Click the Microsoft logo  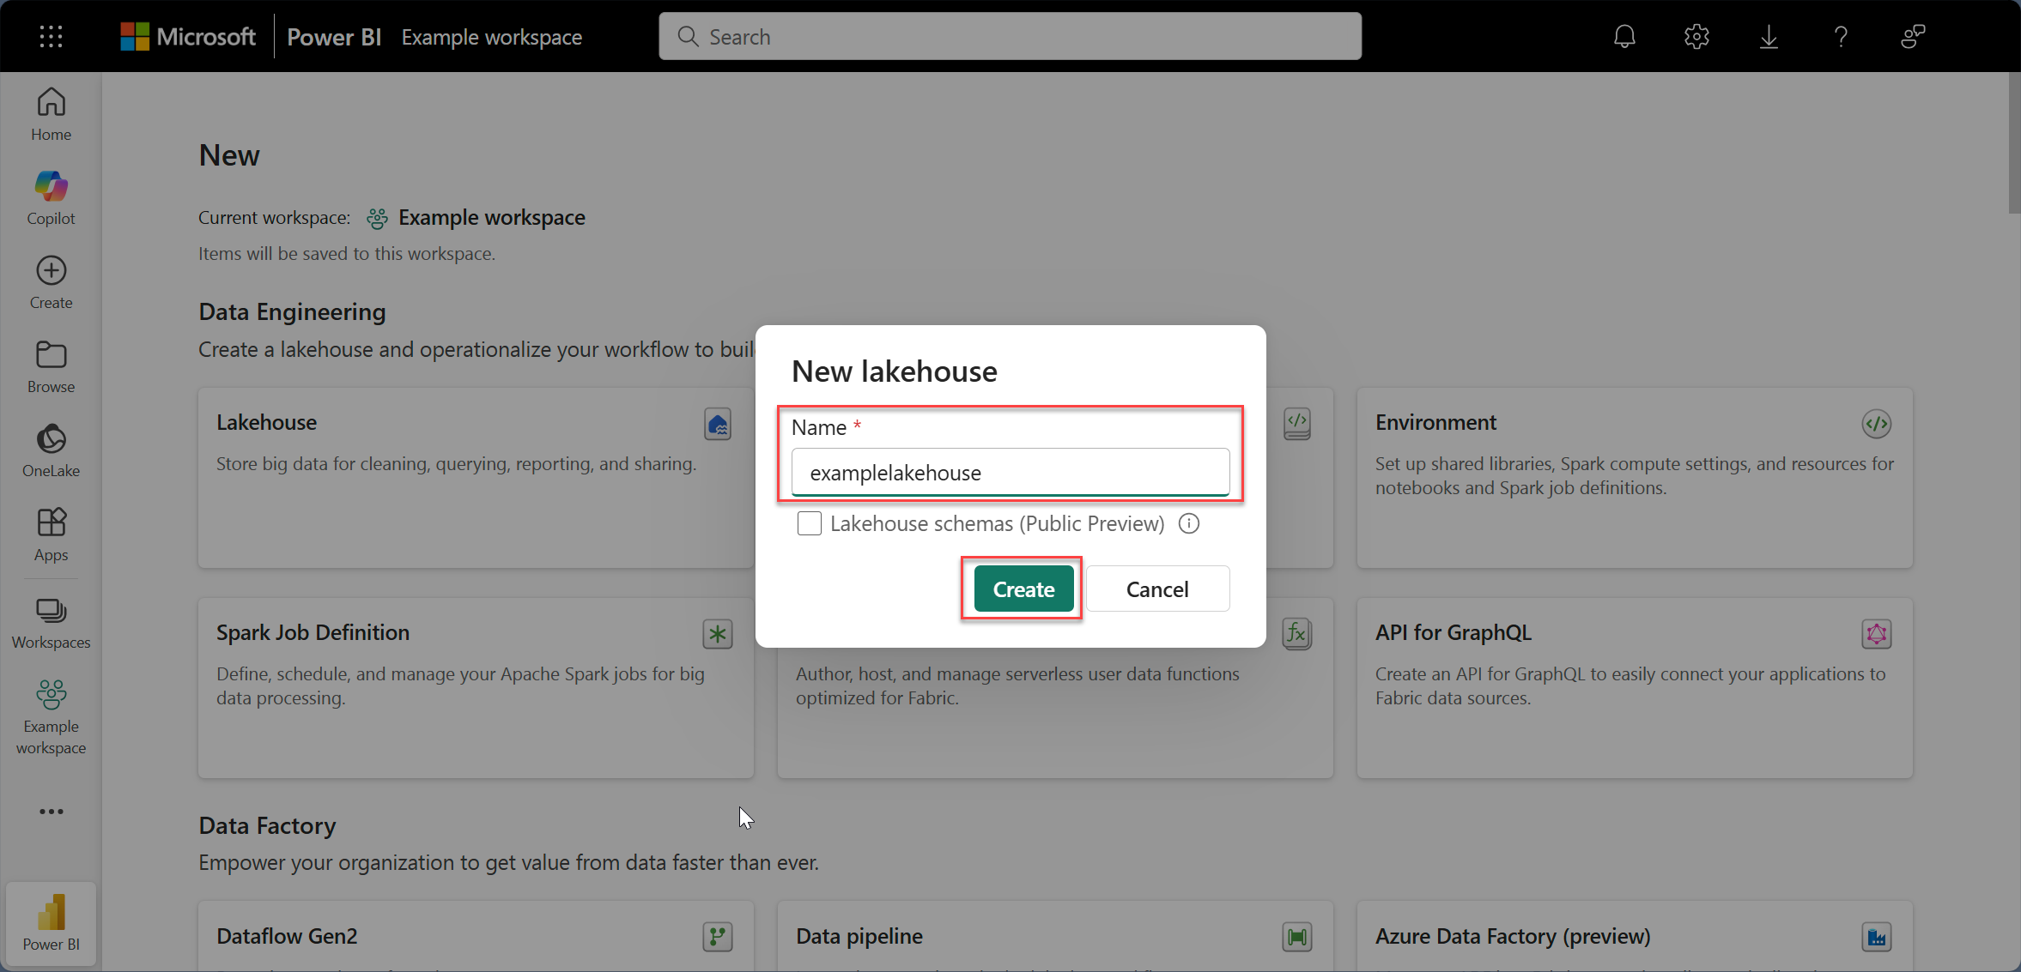[188, 37]
